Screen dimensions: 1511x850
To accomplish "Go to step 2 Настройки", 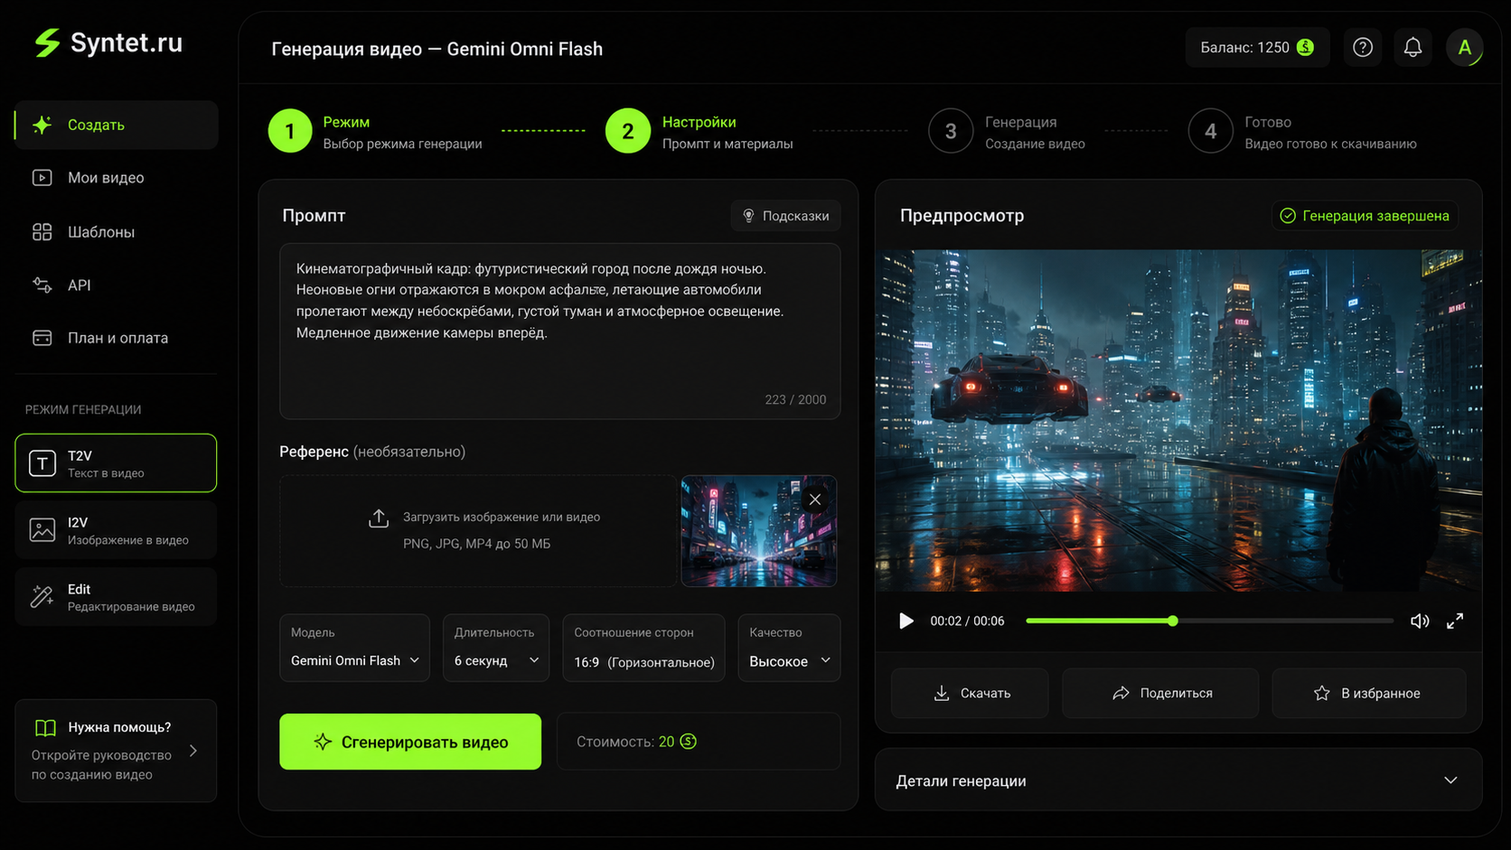I will pyautogui.click(x=699, y=132).
